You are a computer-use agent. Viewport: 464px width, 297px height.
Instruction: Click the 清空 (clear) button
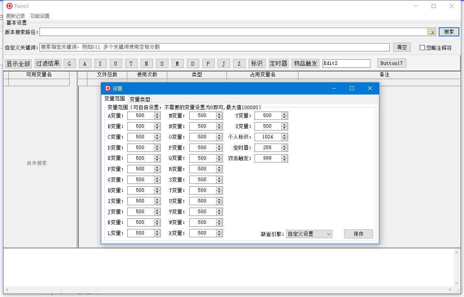pos(402,47)
